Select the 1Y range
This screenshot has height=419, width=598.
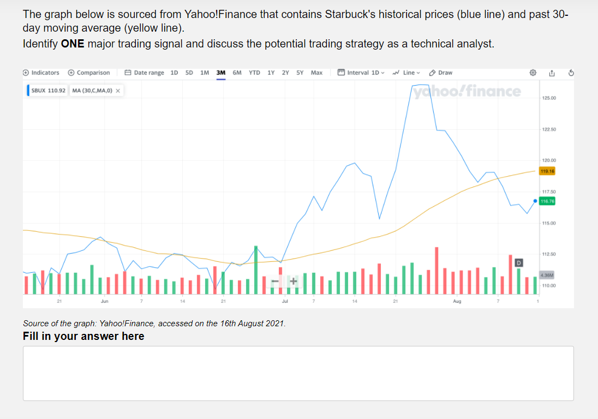271,73
